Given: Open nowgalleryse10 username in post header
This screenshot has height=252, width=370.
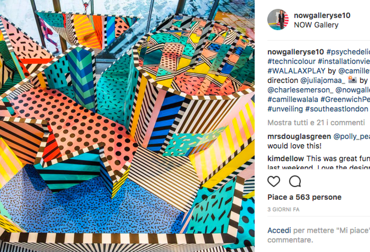Looking at the screenshot, I should tap(322, 15).
